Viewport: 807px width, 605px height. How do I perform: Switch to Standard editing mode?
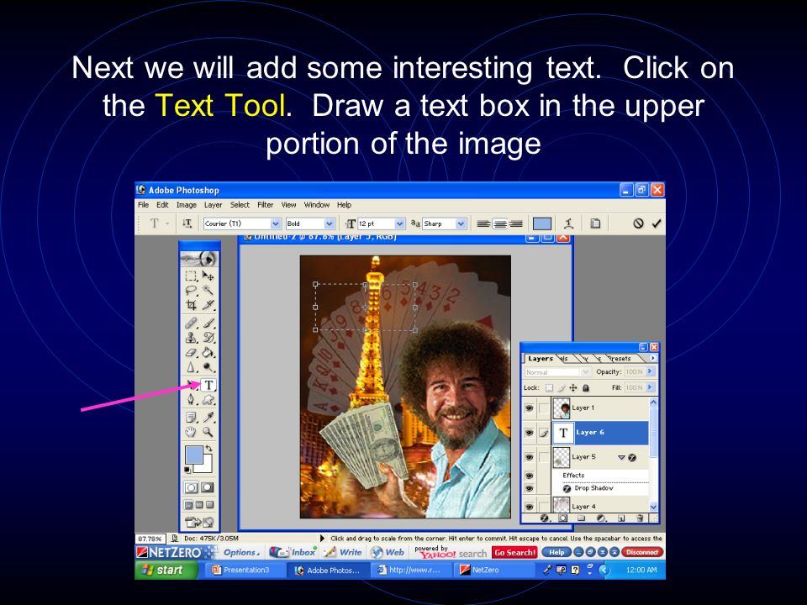tap(192, 487)
